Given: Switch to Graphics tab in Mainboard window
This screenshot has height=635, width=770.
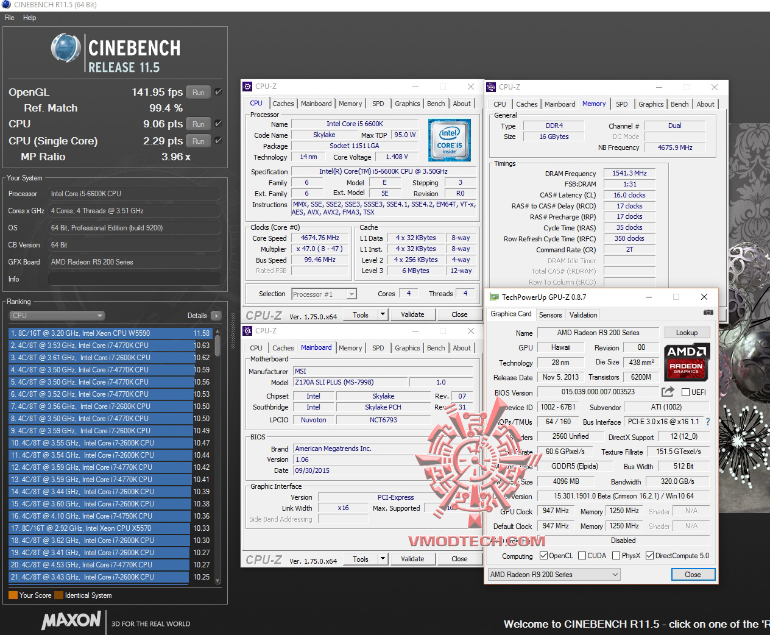Looking at the screenshot, I should pyautogui.click(x=407, y=348).
